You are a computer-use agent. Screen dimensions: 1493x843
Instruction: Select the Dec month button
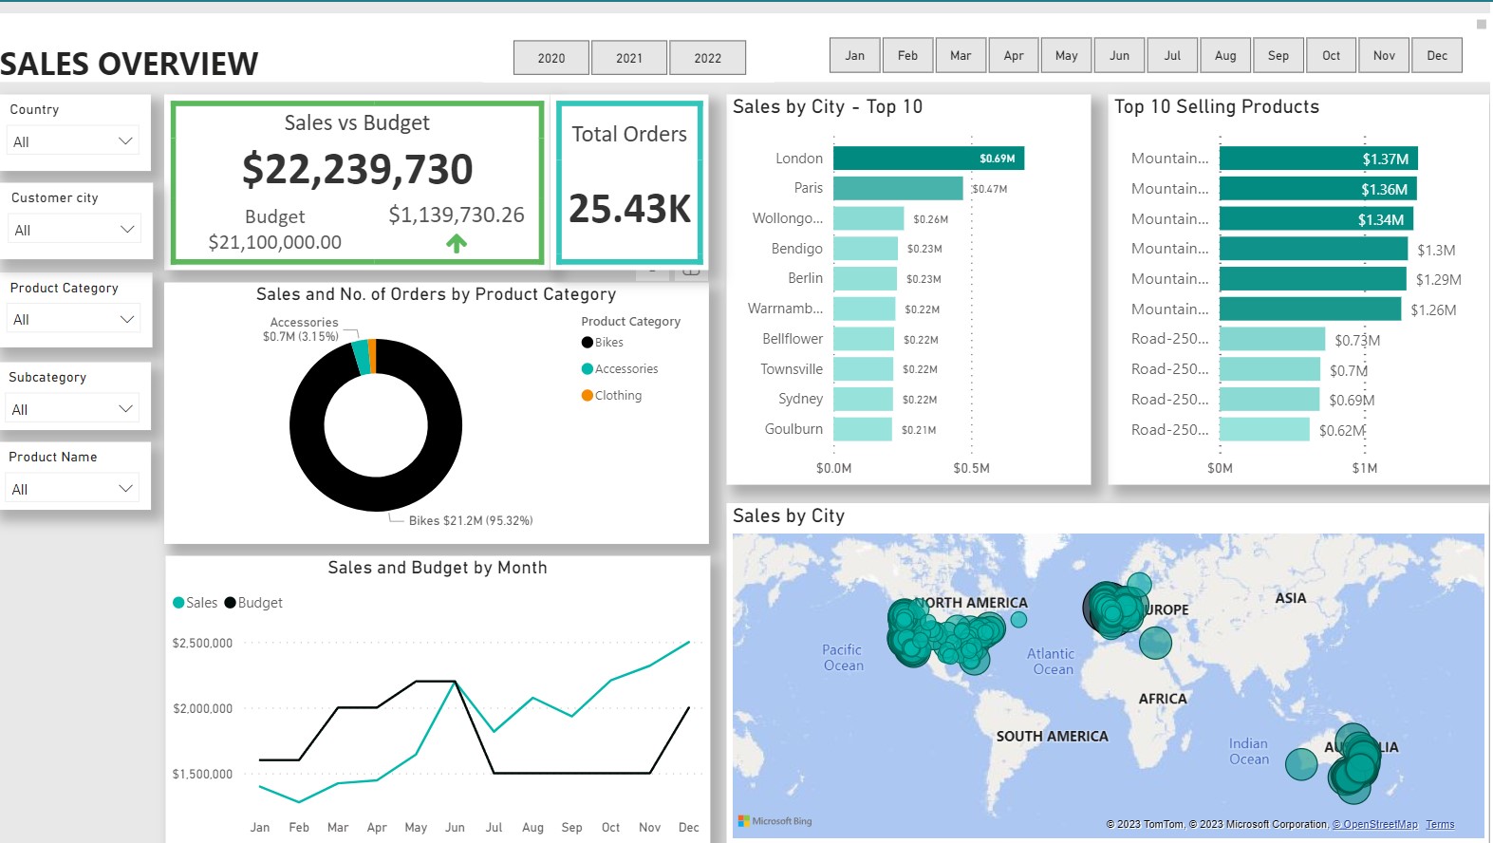(x=1437, y=56)
